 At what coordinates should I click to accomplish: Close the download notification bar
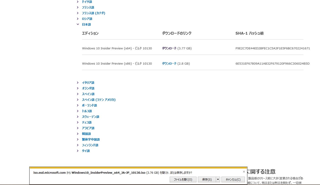pos(244,172)
